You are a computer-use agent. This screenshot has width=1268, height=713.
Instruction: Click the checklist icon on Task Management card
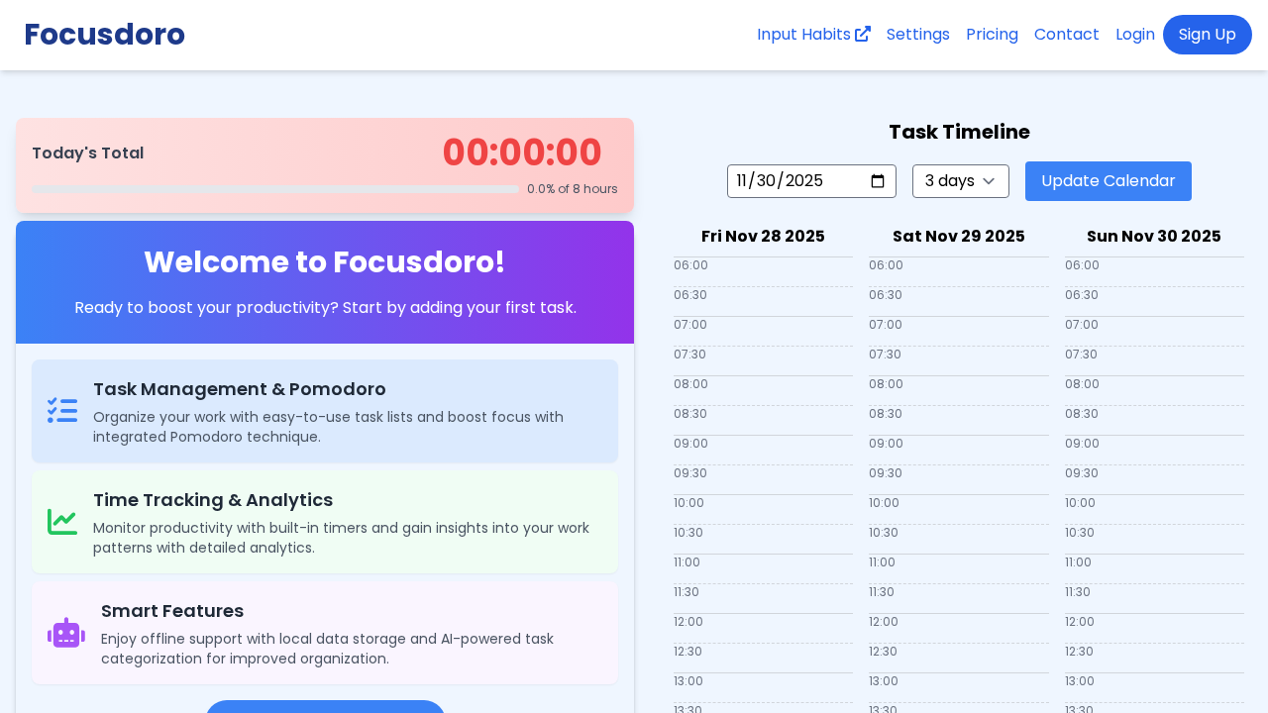point(62,410)
